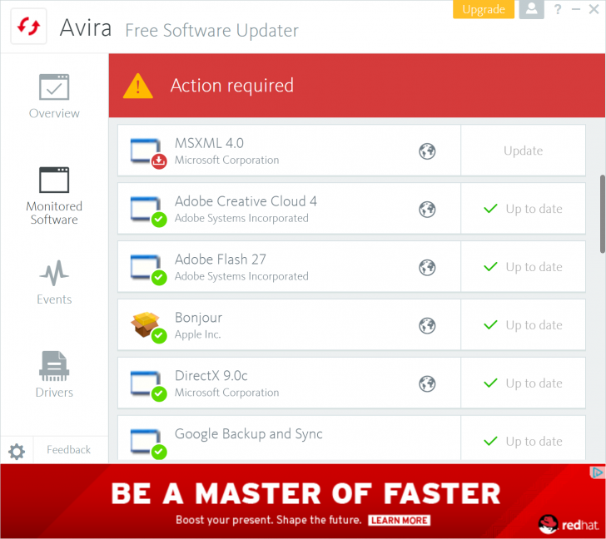
Task: Click the software list scrollbar thumb
Action: pos(603,215)
